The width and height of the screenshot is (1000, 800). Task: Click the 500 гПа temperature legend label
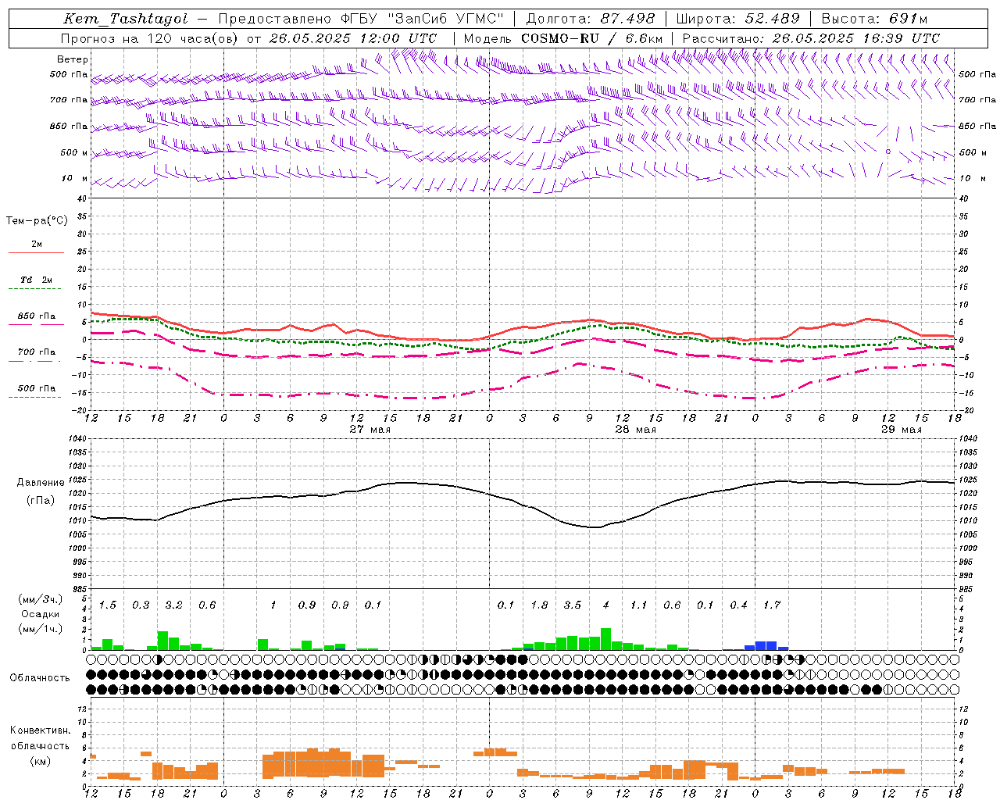pos(37,387)
